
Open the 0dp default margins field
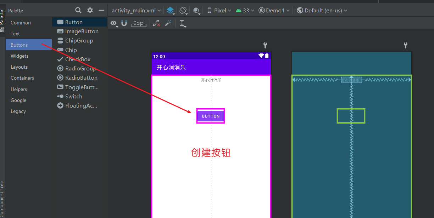click(x=138, y=23)
